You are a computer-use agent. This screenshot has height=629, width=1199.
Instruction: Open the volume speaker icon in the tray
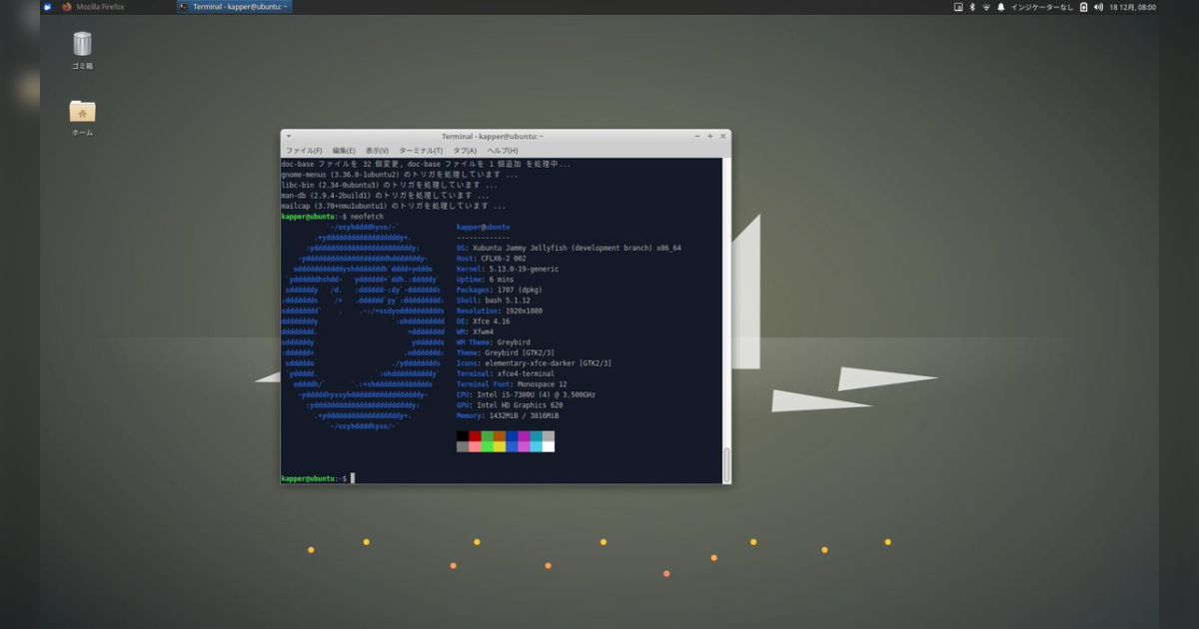click(x=1099, y=7)
